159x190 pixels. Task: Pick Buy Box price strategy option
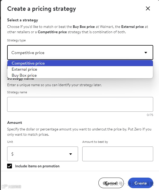(x=24, y=75)
